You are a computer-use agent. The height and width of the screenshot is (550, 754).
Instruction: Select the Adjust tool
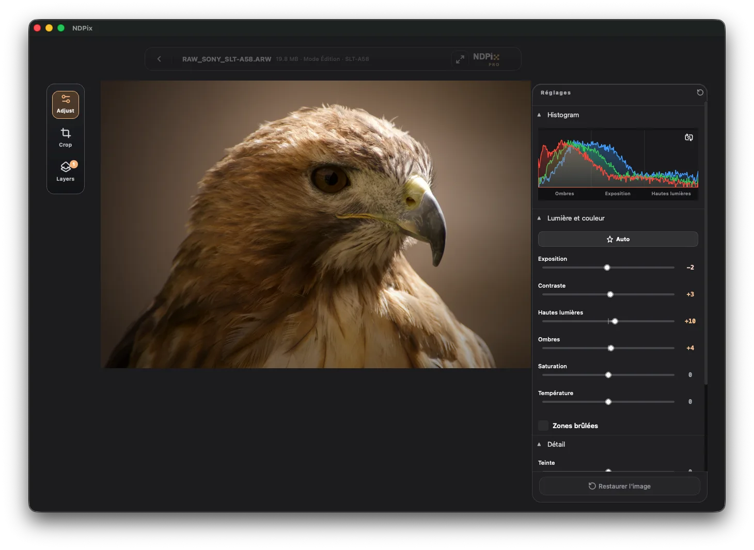(66, 104)
